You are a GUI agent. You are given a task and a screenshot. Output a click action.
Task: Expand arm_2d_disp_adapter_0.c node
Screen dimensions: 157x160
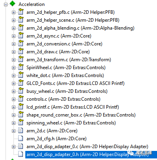(x=13, y=147)
